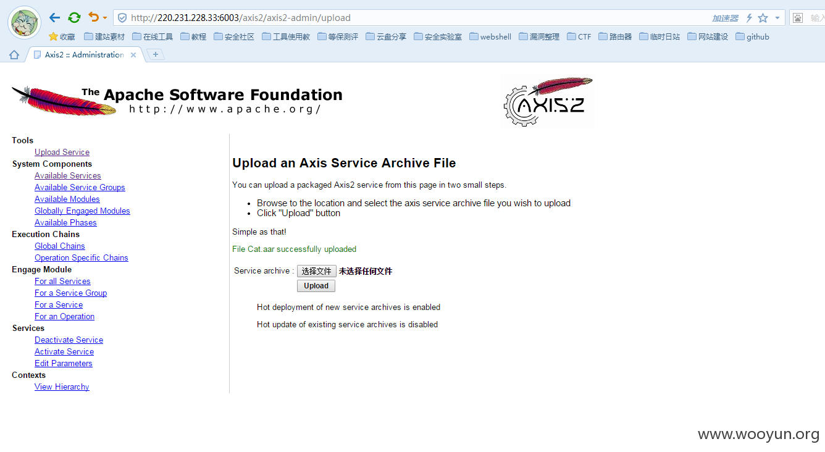Image resolution: width=825 pixels, height=452 pixels.
Task: Open the 在线工具 bookmark folder
Action: click(153, 36)
